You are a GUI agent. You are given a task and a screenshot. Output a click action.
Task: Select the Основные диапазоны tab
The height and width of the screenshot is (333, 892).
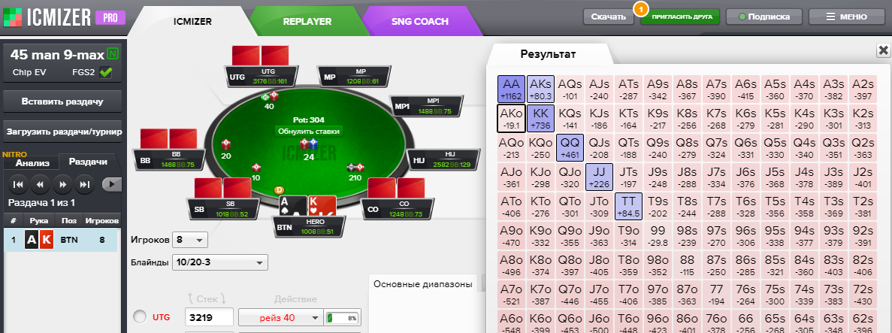point(423,284)
